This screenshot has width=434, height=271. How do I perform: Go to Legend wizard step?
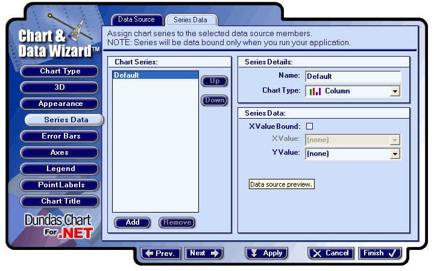pos(60,169)
